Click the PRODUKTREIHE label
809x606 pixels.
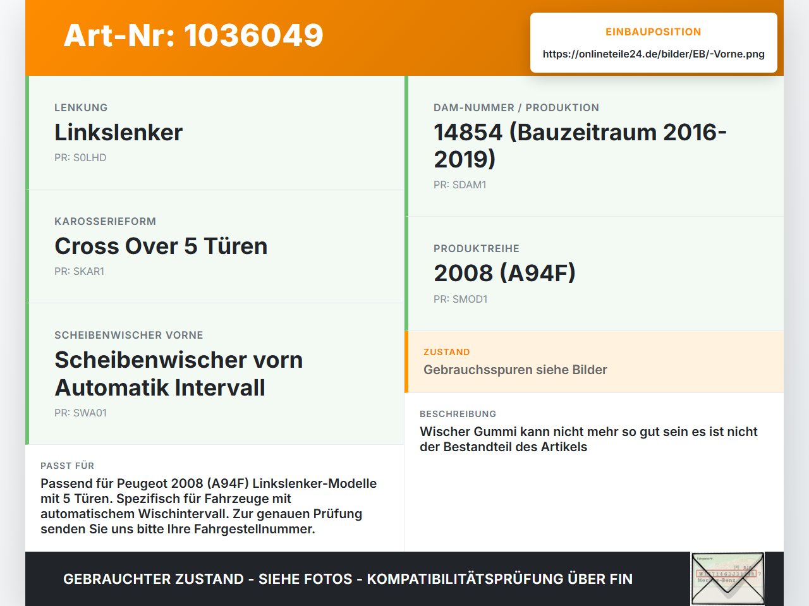[477, 248]
